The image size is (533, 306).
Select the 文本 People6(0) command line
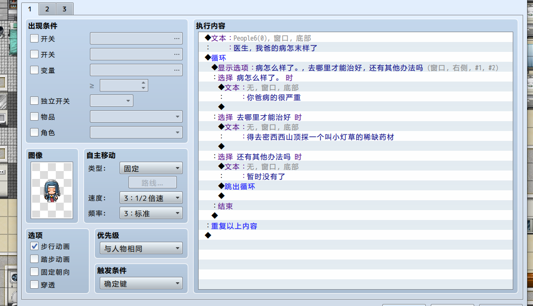[x=356, y=38]
